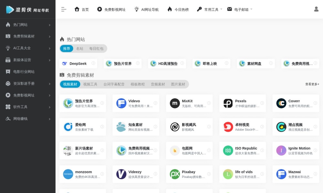The width and height of the screenshot is (323, 193).
Task: Click the Coverr logo icon
Action: 281,103
